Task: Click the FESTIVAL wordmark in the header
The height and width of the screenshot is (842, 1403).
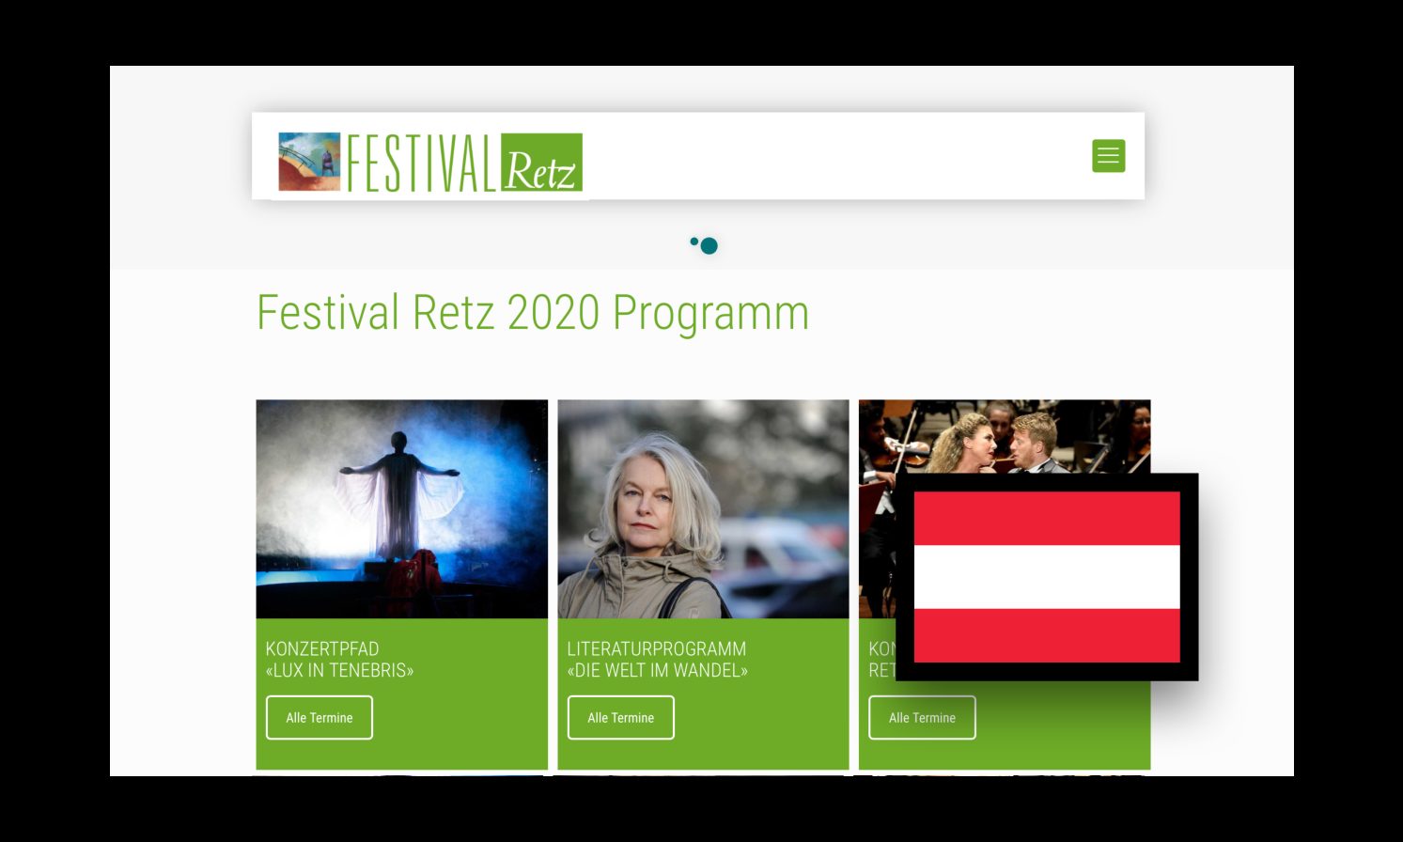Action: 421,163
